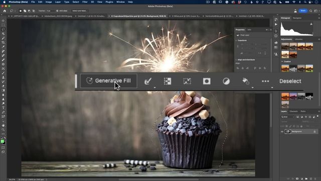Select Subtract from selection mode
Image resolution: width=321 pixels, height=181 pixels.
[29, 11]
